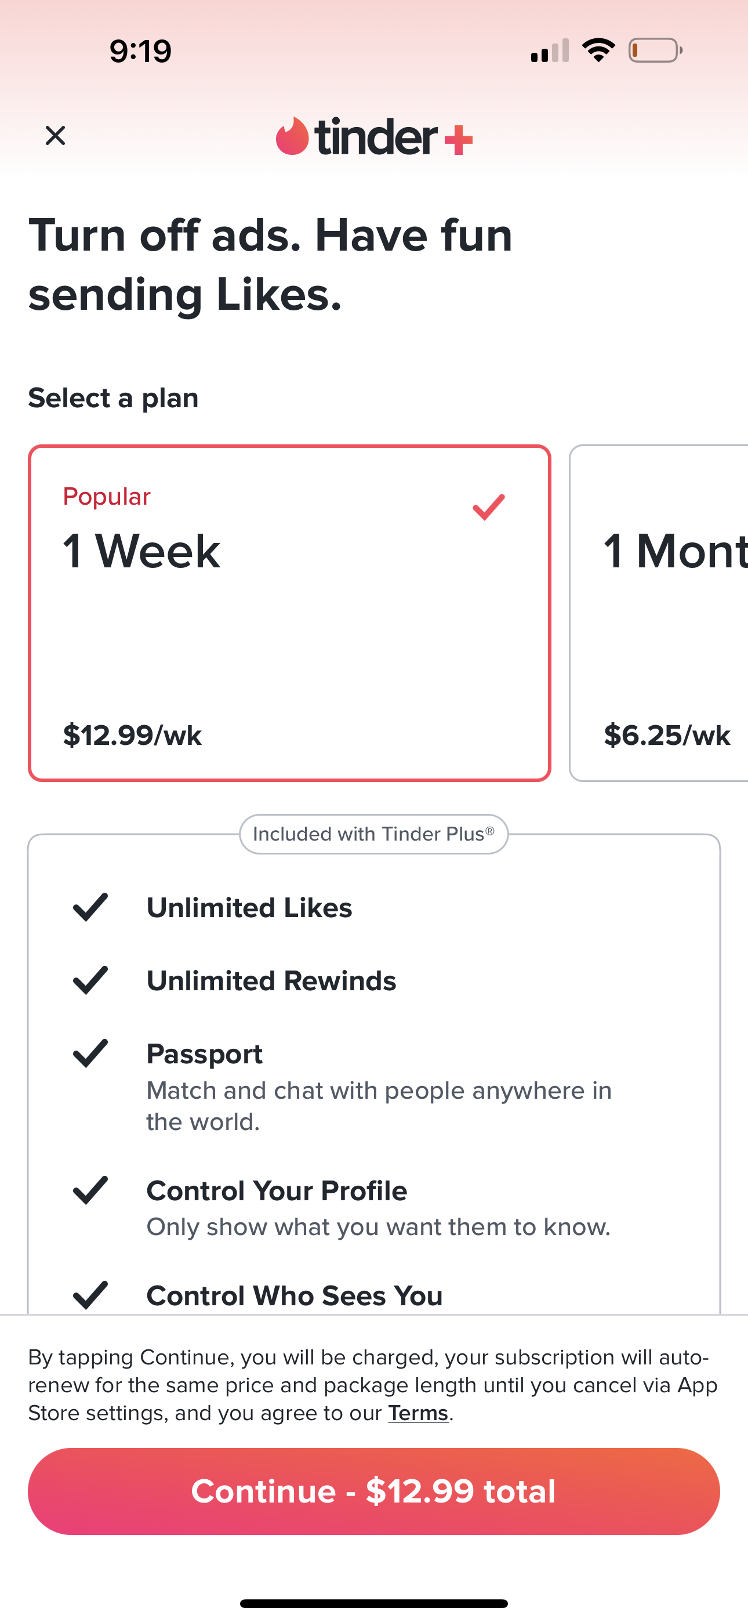Tap the Tinder flame logo icon
This screenshot has height=1622, width=748.
(292, 136)
